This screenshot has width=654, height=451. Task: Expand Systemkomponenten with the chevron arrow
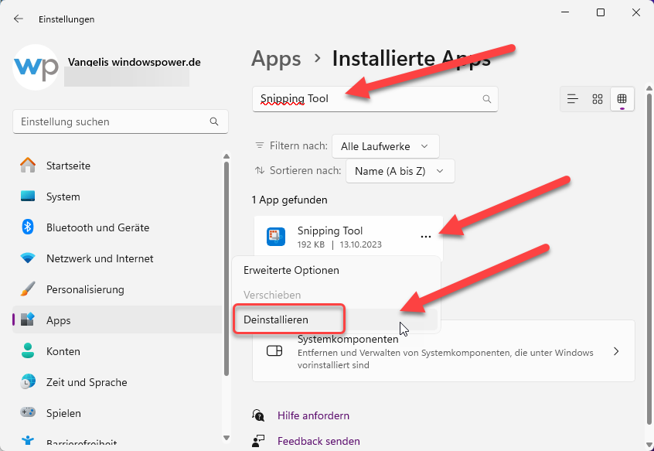(x=616, y=351)
